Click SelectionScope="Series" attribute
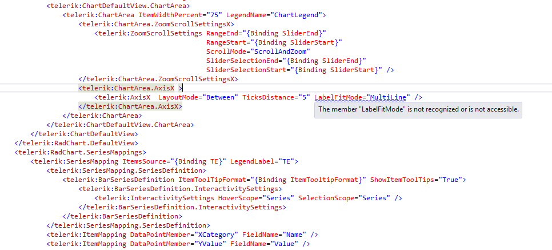The image size is (552, 250). pyautogui.click(x=345, y=198)
